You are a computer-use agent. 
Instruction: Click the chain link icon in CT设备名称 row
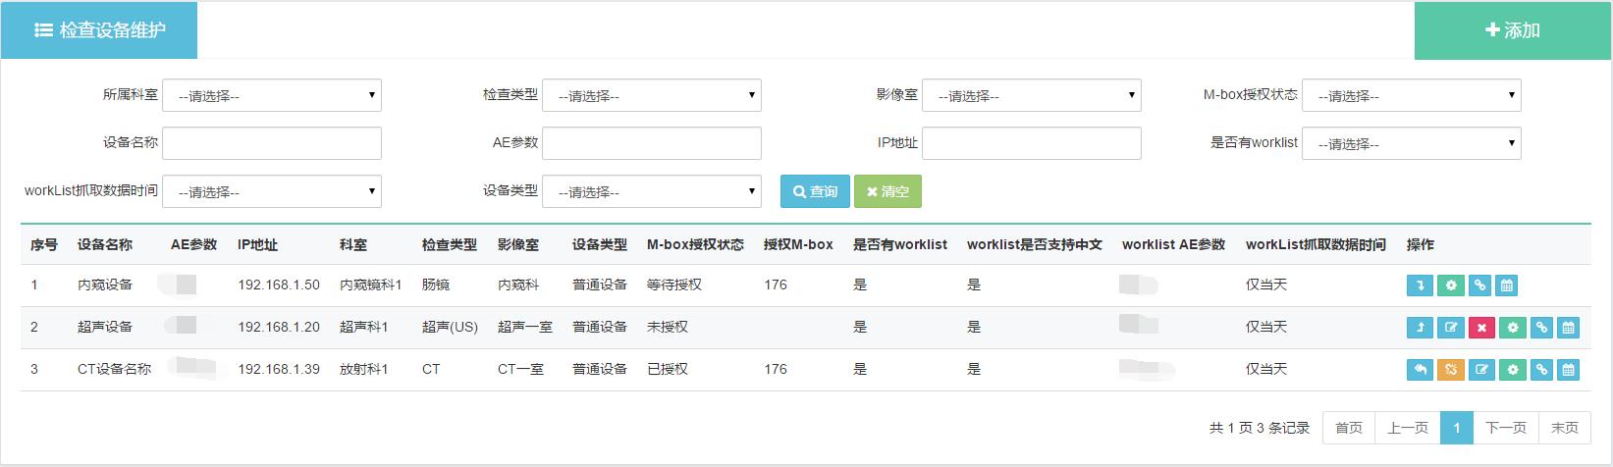point(1541,370)
